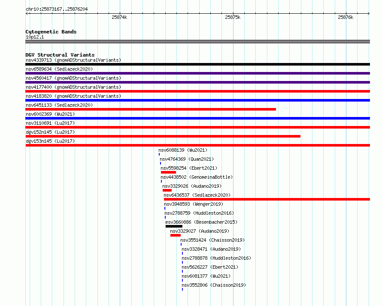Click the red bar under nsv4177400
Viewport: 382px width, 306px height.
[x=197, y=91]
